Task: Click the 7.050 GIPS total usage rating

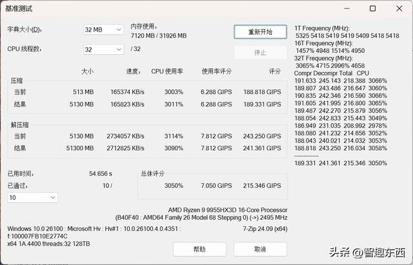Action: pos(216,186)
